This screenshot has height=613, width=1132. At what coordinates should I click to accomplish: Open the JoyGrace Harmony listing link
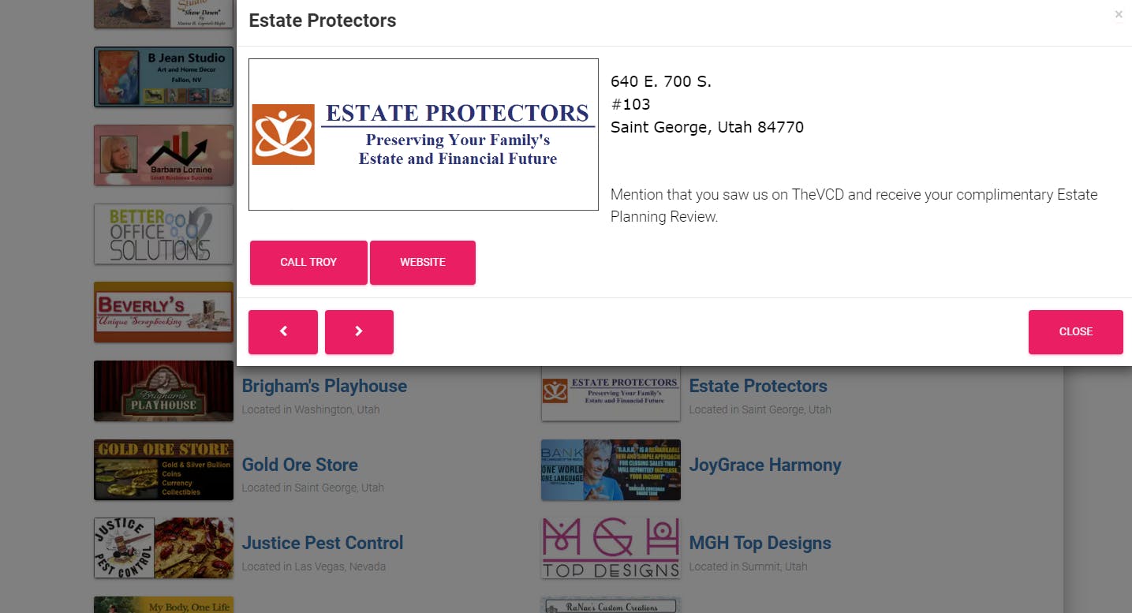(x=765, y=465)
